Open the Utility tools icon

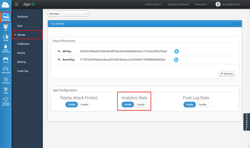tap(6, 90)
